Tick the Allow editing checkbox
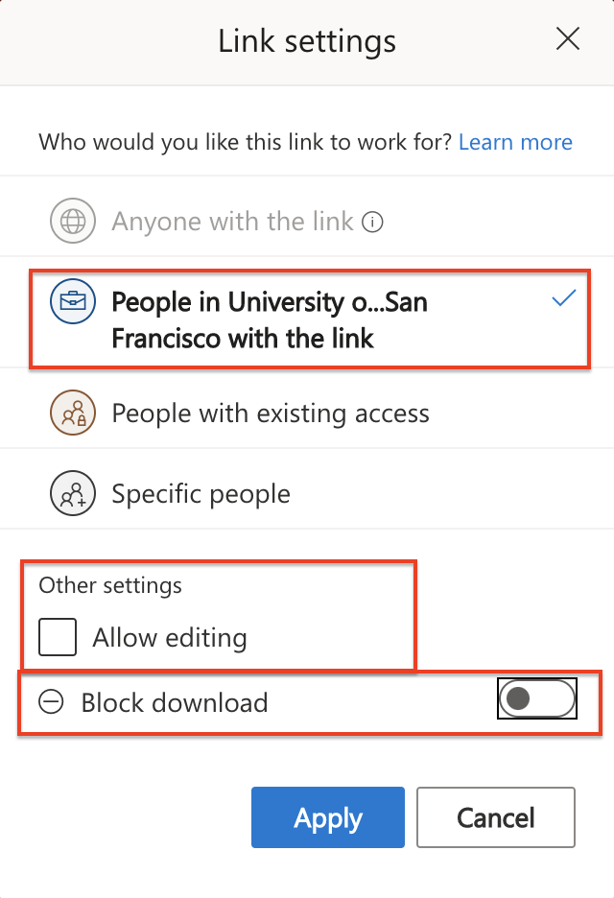614x898 pixels. [58, 637]
